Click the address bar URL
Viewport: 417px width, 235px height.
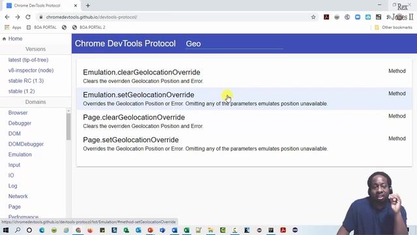(91, 17)
